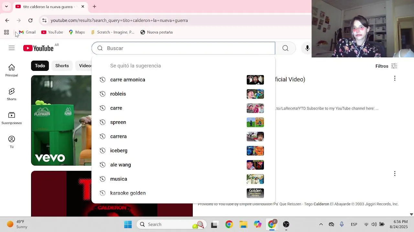The image size is (414, 232).
Task: Open the YouTube hamburger guide menu
Action: click(x=12, y=48)
